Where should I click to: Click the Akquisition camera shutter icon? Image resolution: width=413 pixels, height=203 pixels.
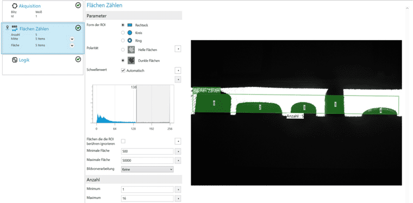click(15, 6)
